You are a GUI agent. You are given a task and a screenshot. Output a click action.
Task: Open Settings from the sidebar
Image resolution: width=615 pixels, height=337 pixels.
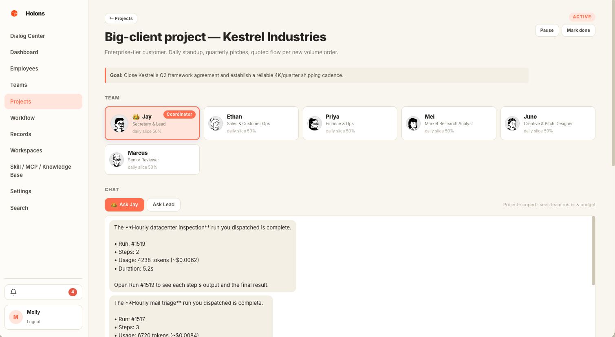[x=20, y=191]
